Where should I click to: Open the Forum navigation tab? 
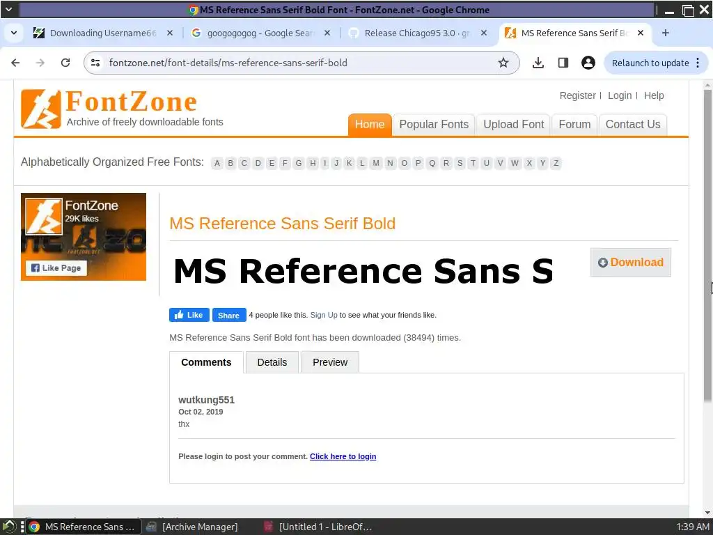pyautogui.click(x=574, y=125)
